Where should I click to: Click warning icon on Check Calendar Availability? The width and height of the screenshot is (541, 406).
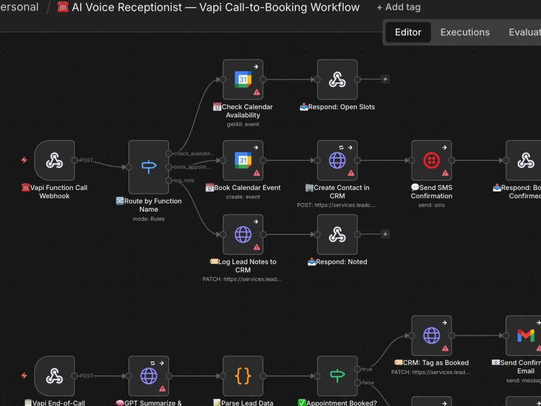coord(256,92)
